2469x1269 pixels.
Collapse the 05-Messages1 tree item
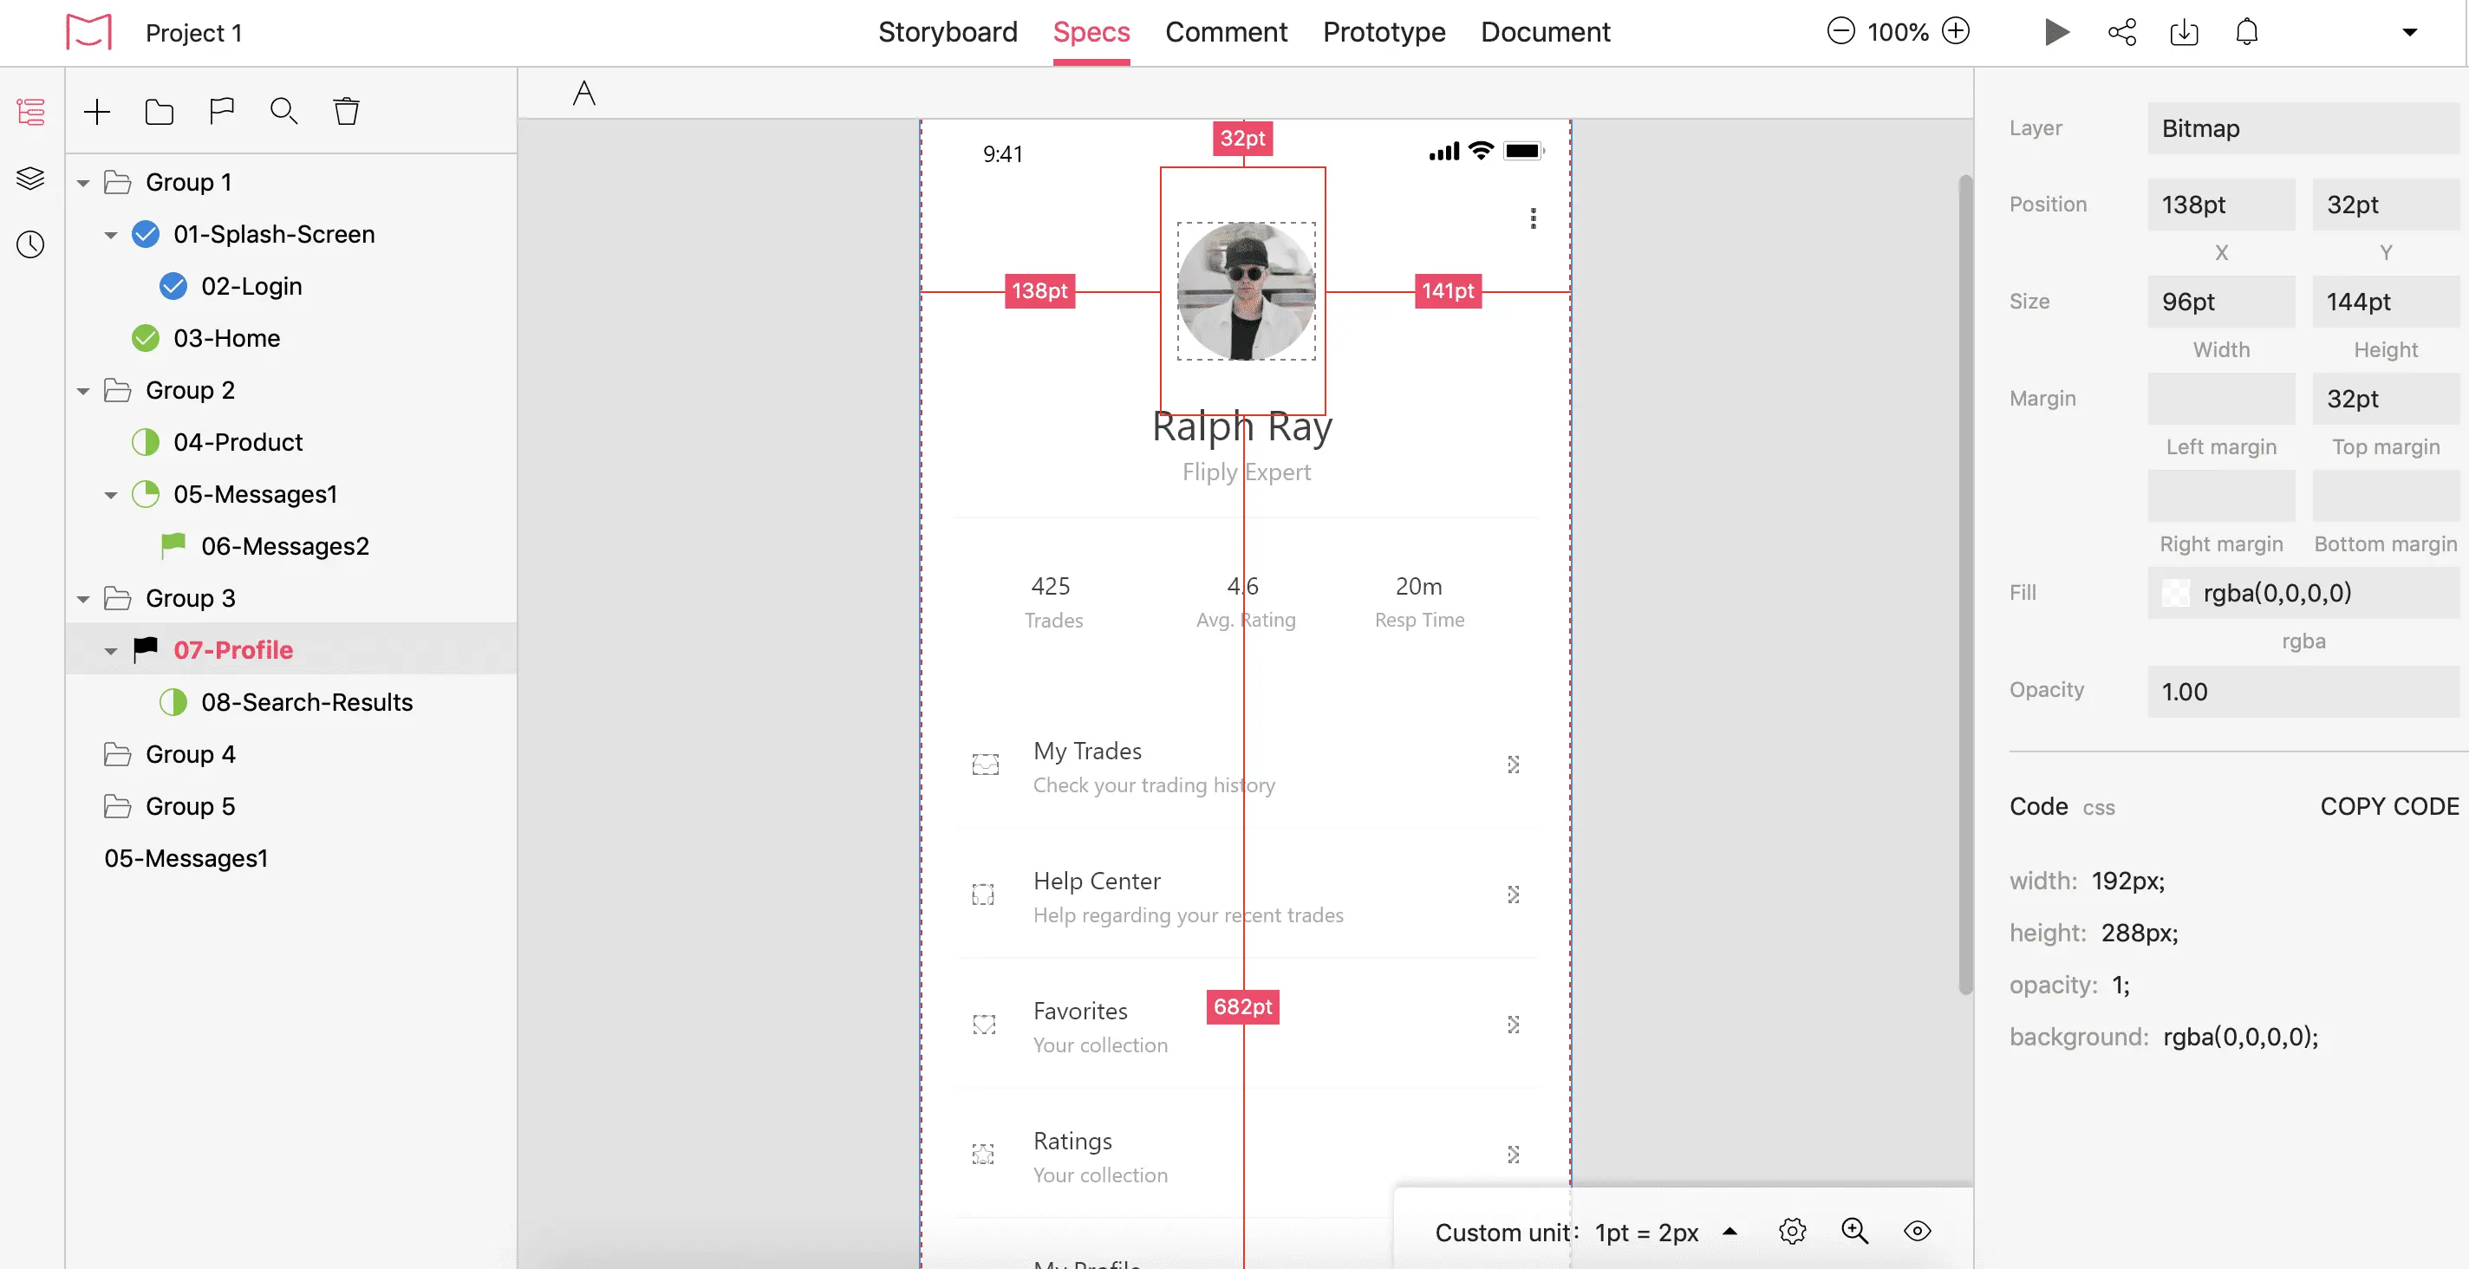pos(111,496)
